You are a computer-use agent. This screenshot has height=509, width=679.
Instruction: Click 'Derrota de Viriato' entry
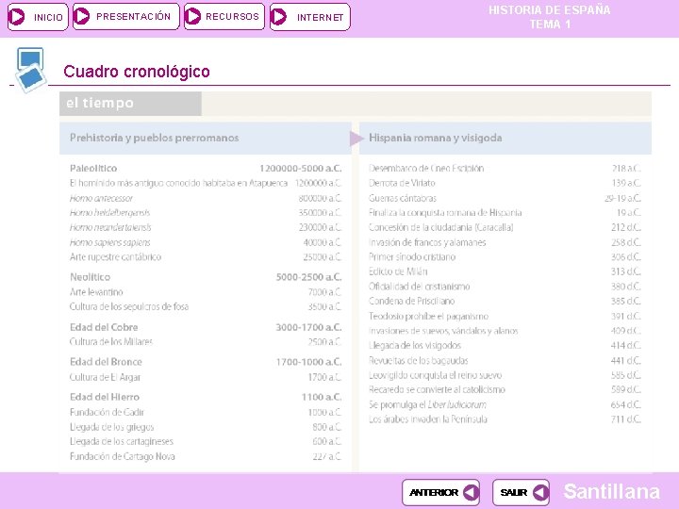coord(402,183)
